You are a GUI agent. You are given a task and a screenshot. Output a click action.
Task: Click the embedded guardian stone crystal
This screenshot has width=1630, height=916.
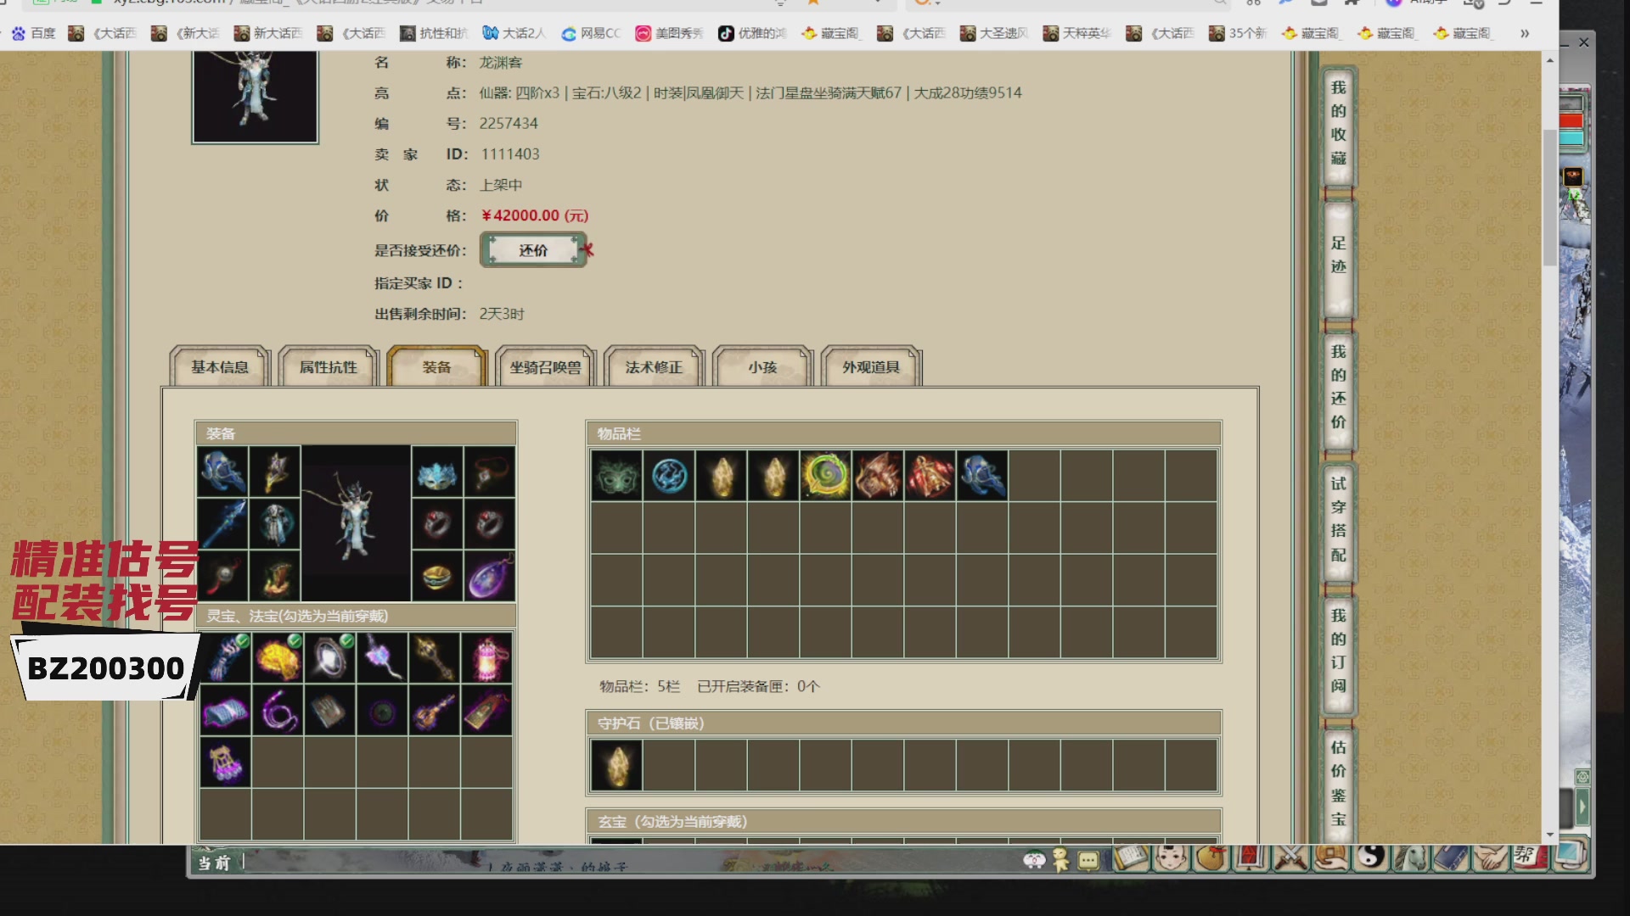[x=616, y=765]
